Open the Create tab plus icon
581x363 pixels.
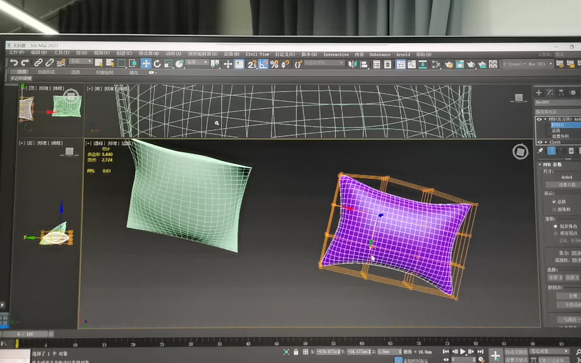[x=539, y=92]
